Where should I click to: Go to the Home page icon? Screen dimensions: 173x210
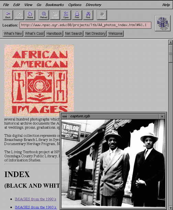pyautogui.click(x=30, y=15)
